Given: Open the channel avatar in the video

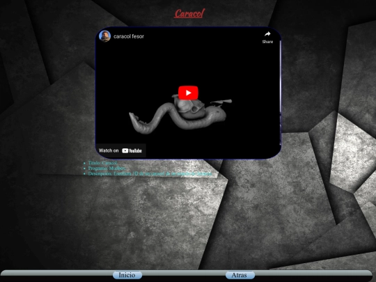Looking at the screenshot, I should [104, 36].
